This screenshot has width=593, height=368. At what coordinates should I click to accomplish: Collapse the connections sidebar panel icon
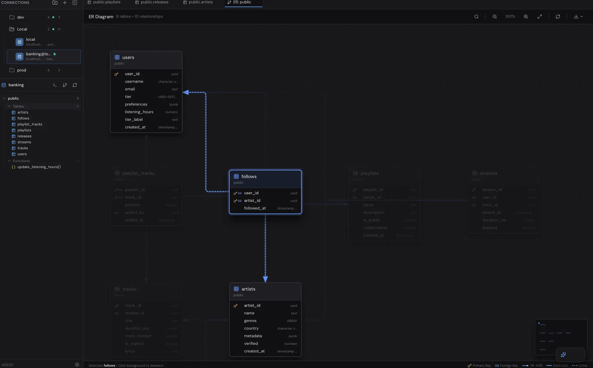tap(75, 3)
